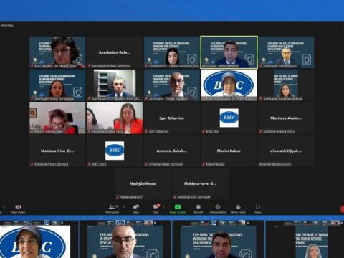Select the Armenia-Sahak… name tile
Viewport: 344px width, 258px height.
[171, 150]
